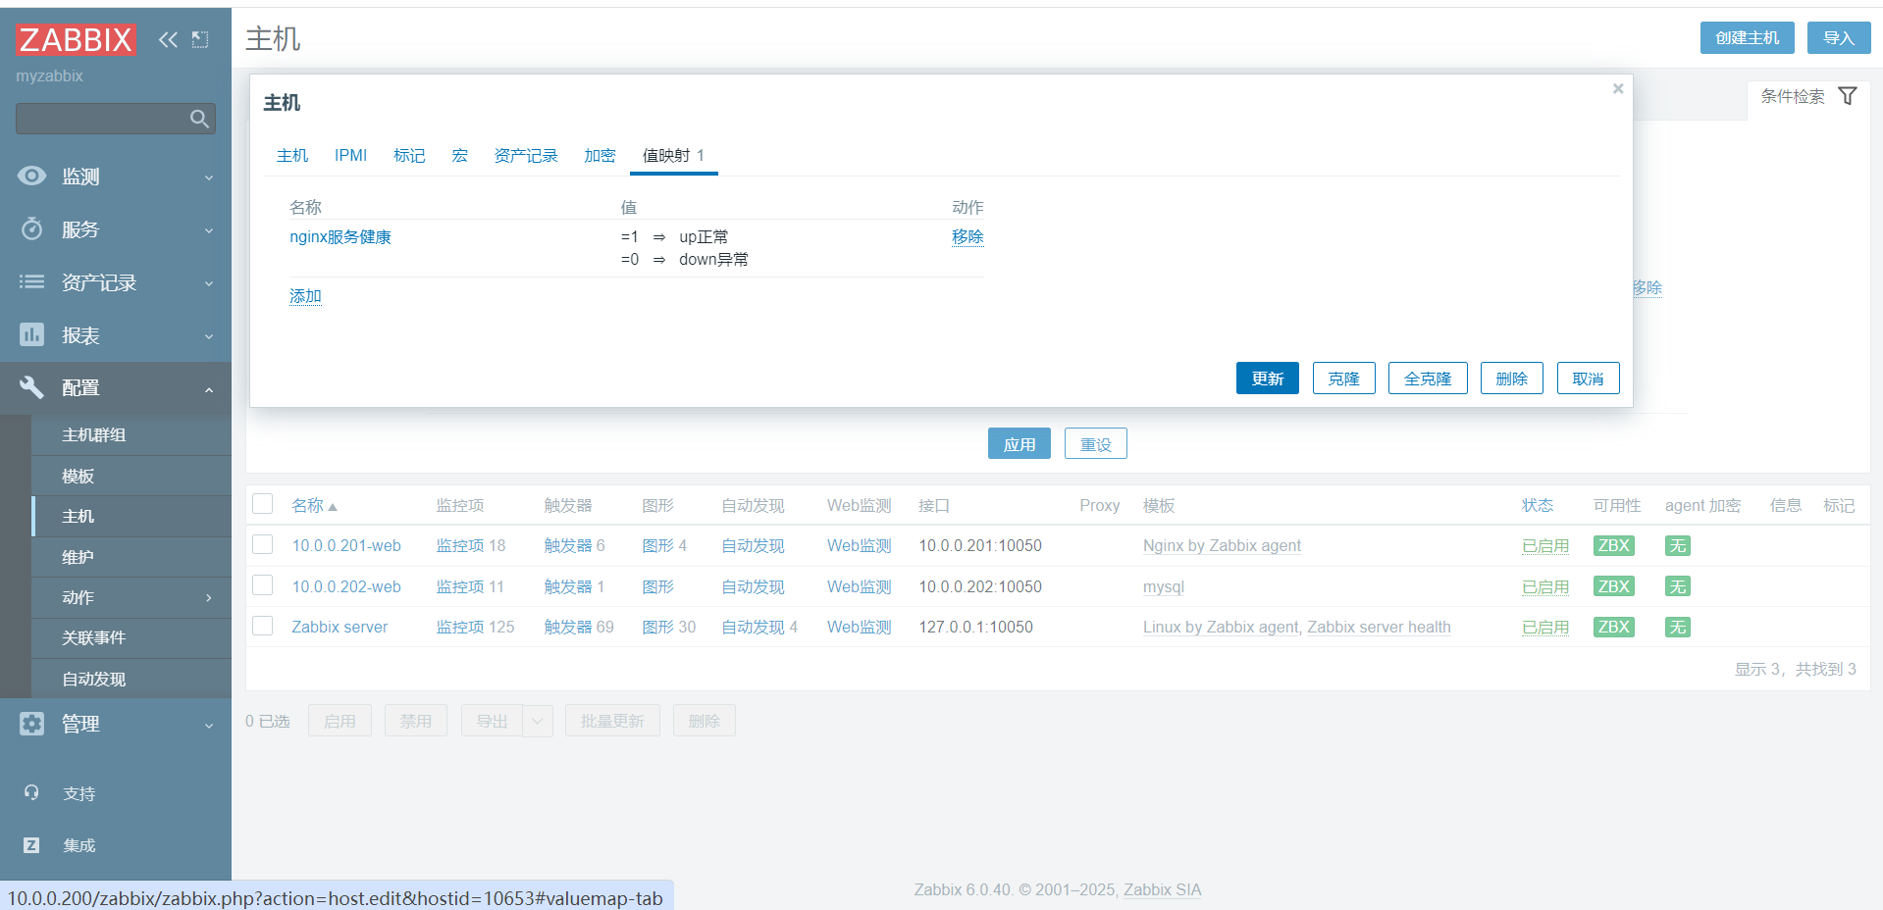Check the Zabbix server row checkbox
1883x910 pixels.
tap(263, 626)
